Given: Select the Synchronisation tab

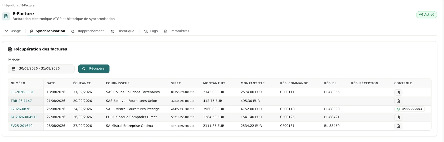Looking at the screenshot, I should point(48,31).
